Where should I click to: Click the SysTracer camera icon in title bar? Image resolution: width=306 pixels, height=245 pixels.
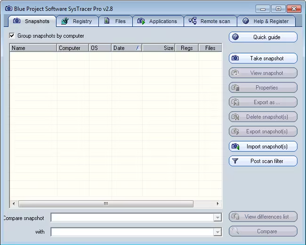(x=8, y=8)
